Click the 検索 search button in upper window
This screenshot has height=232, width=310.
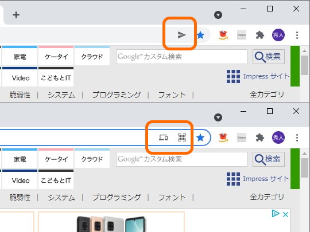(x=269, y=57)
